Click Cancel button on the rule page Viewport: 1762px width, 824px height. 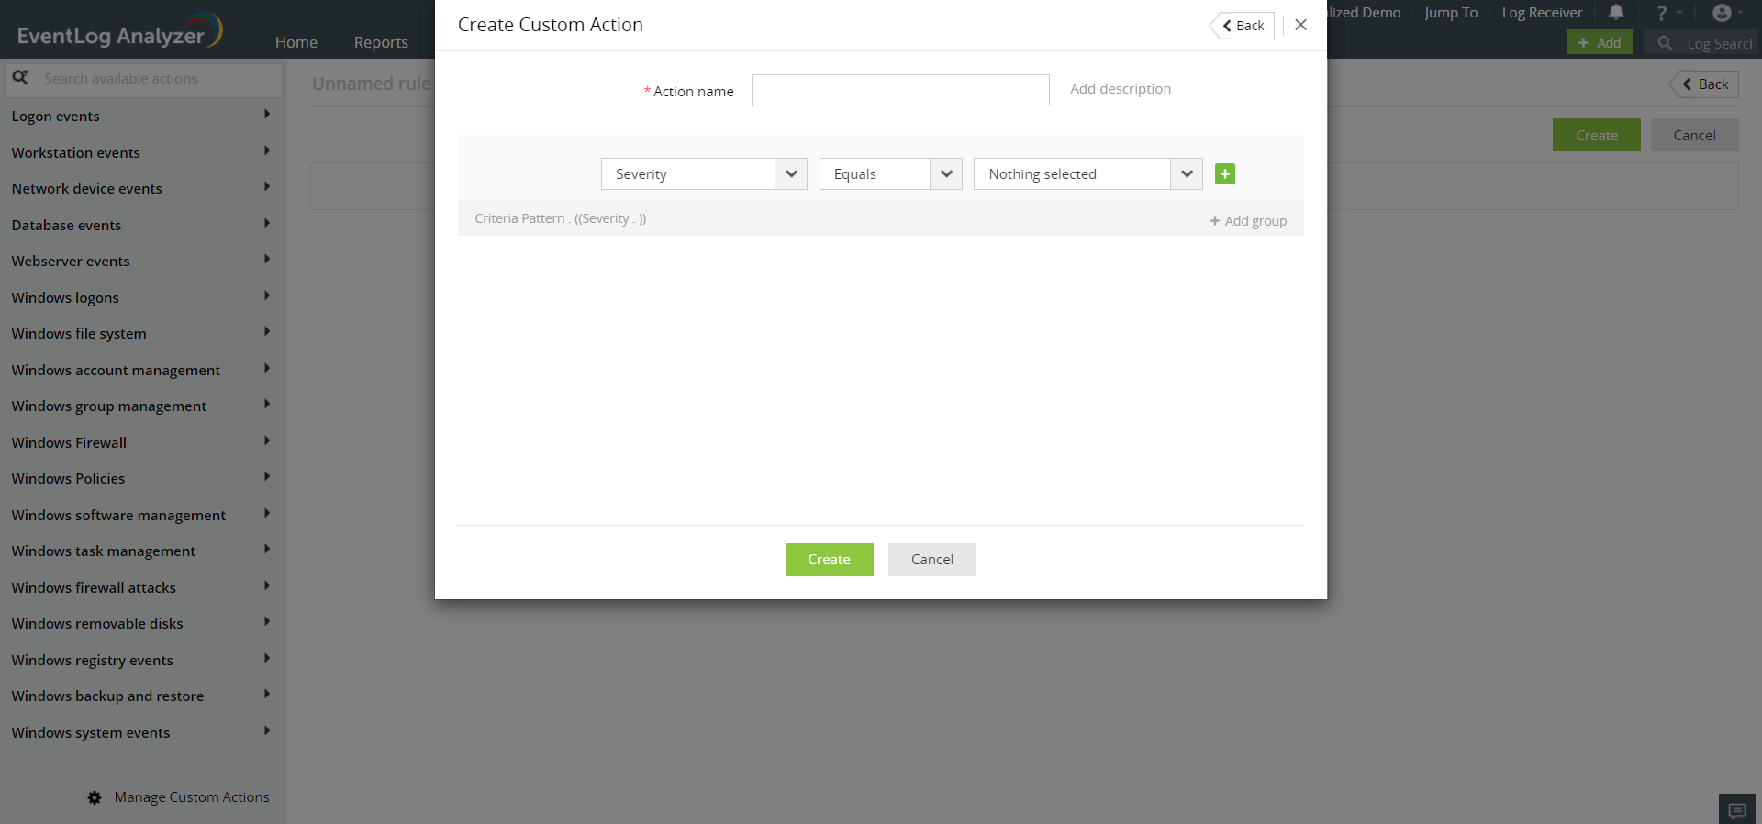(1694, 136)
